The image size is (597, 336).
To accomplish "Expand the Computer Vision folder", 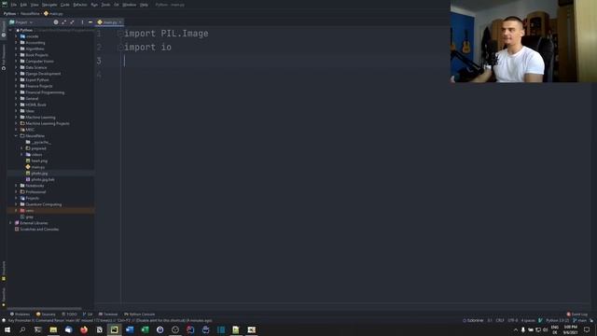I will click(16, 62).
